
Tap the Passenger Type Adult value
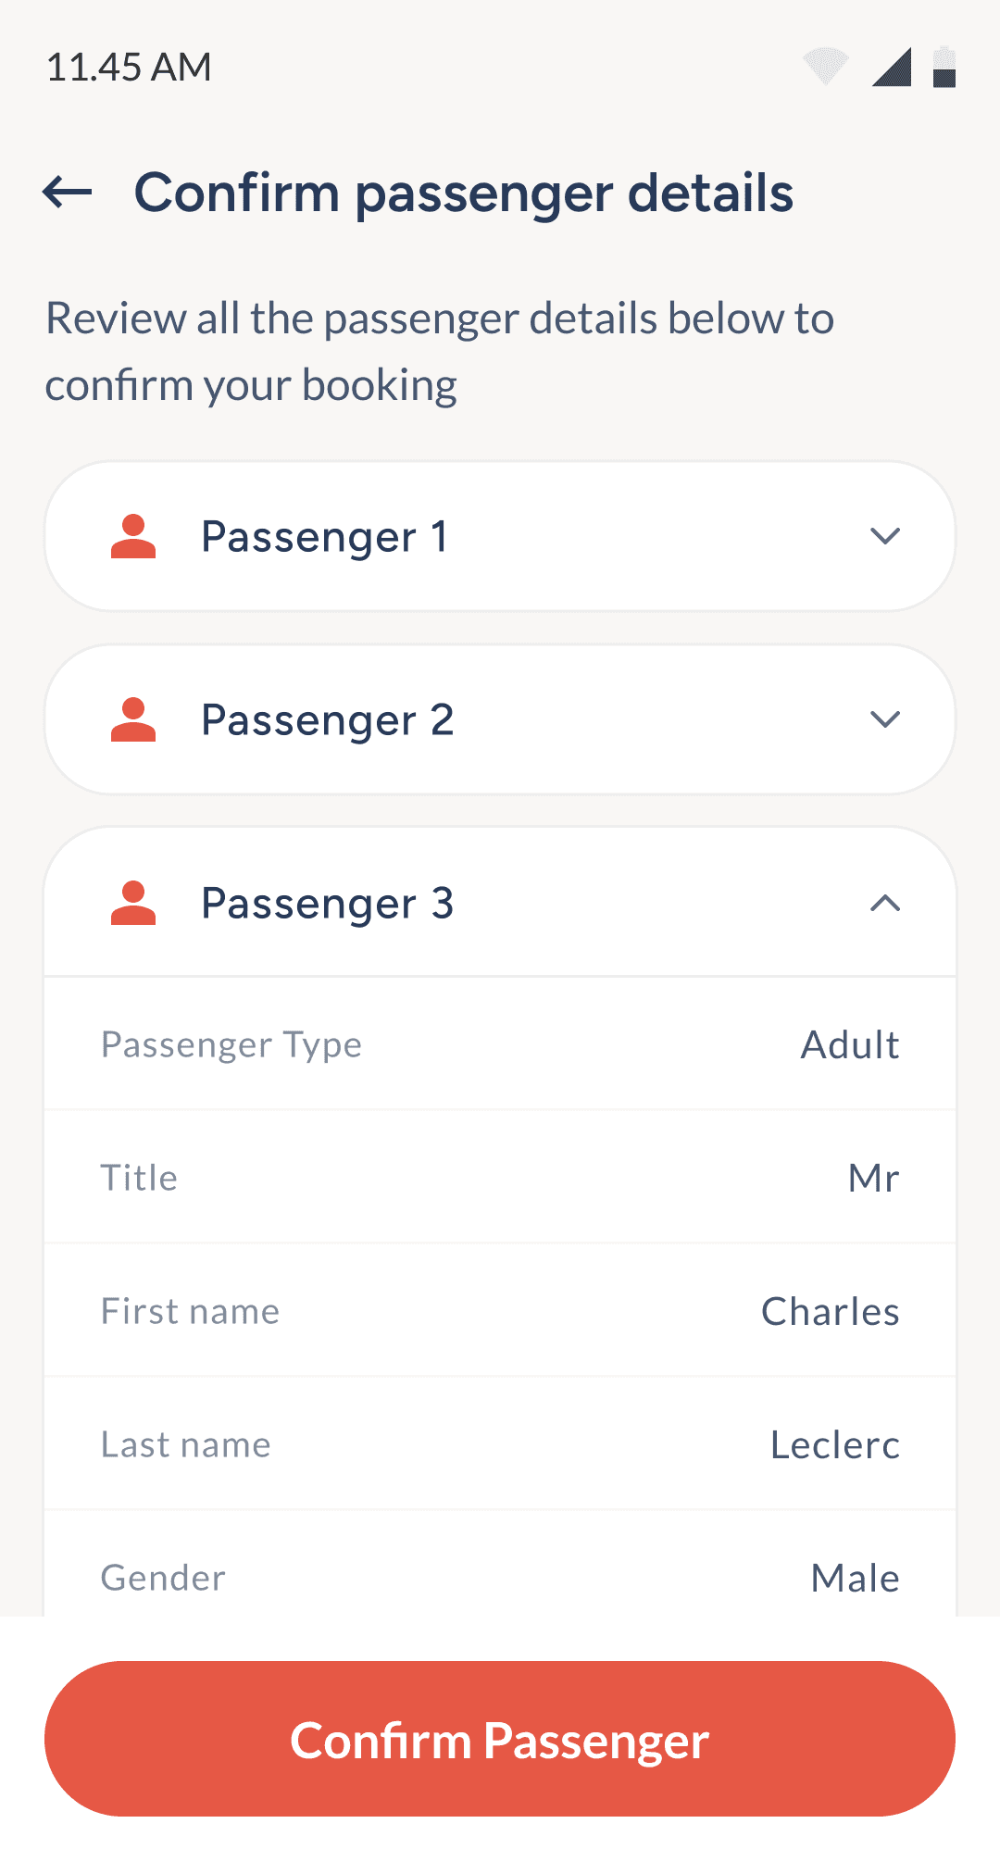tap(850, 1045)
